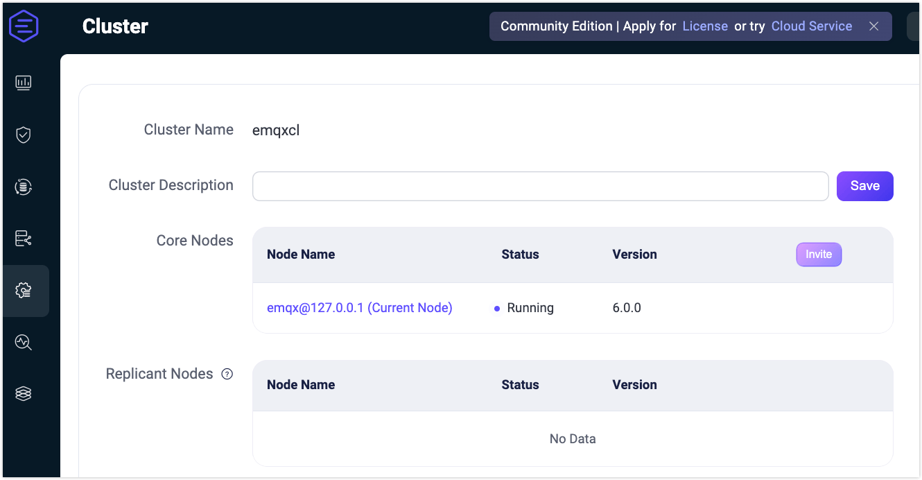Click the Core Nodes Version column header
This screenshot has height=480, width=922.
pyautogui.click(x=634, y=255)
